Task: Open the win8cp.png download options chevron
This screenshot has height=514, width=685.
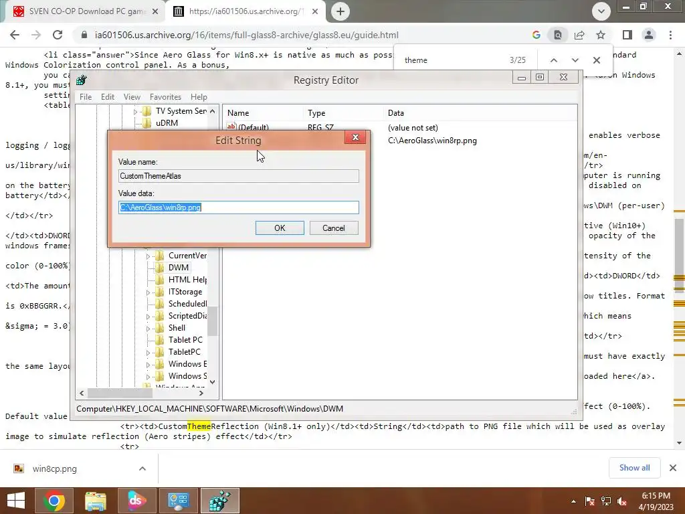Action: pos(142,468)
